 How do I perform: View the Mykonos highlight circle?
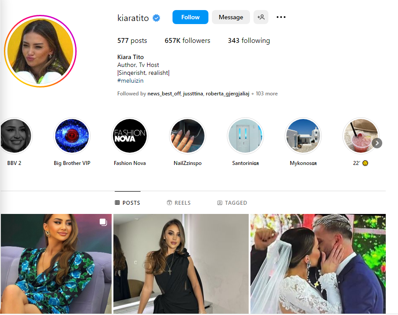coord(303,136)
